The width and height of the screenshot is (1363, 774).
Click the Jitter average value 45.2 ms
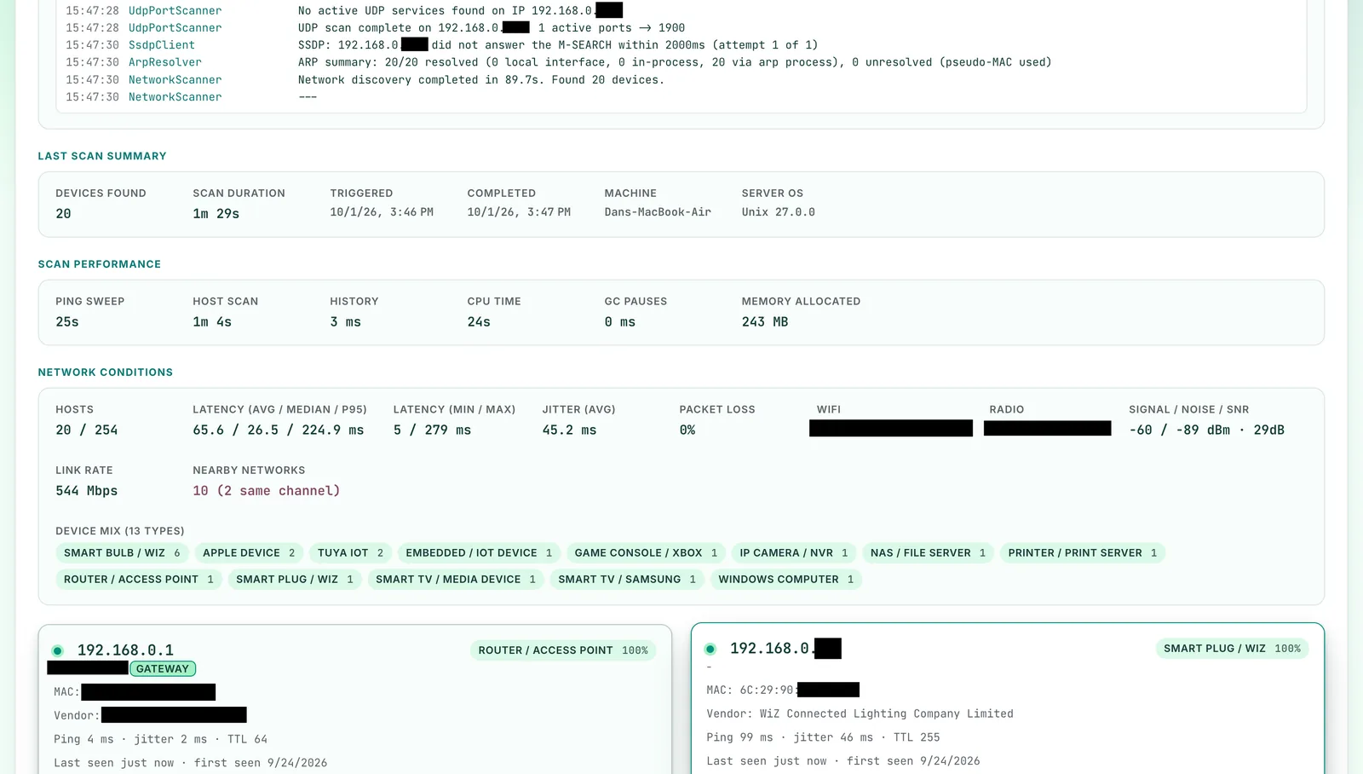tap(569, 430)
